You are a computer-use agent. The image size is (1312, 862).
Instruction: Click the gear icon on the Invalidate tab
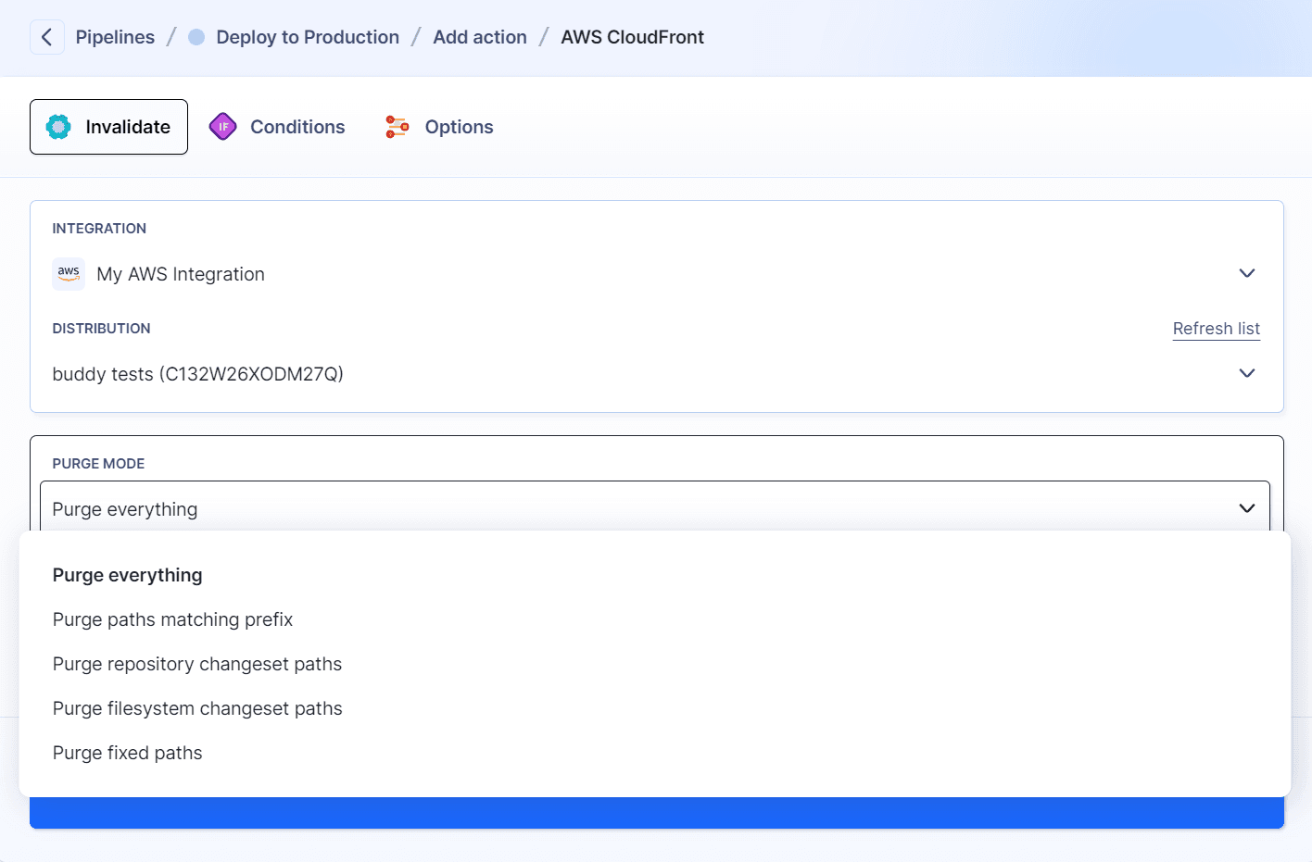[x=59, y=126]
